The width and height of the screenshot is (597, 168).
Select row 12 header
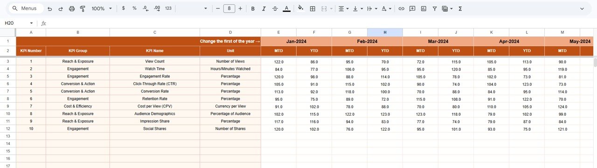8,128
